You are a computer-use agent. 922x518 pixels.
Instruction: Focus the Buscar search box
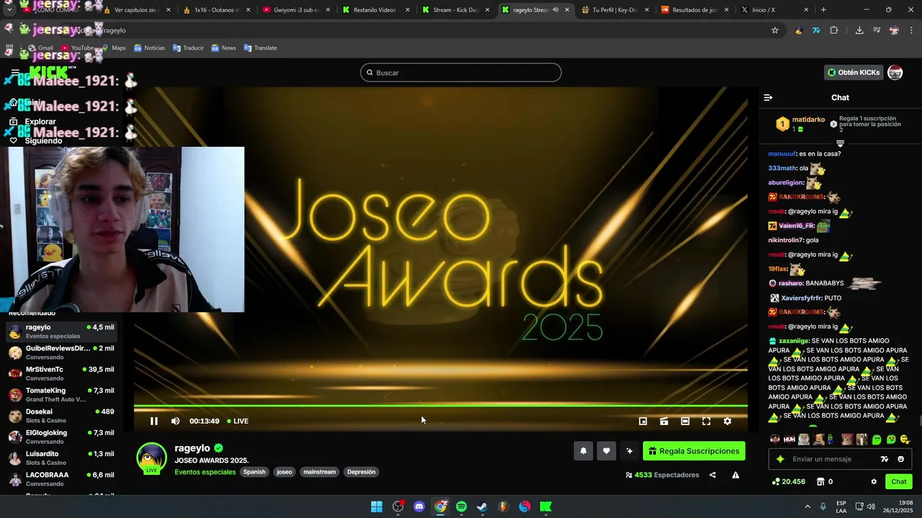point(461,73)
